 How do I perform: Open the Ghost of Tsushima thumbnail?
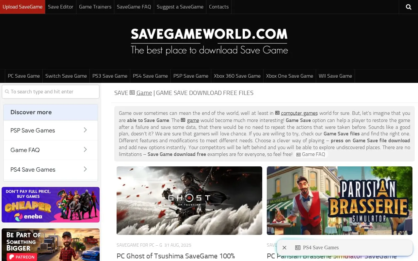coord(189,201)
